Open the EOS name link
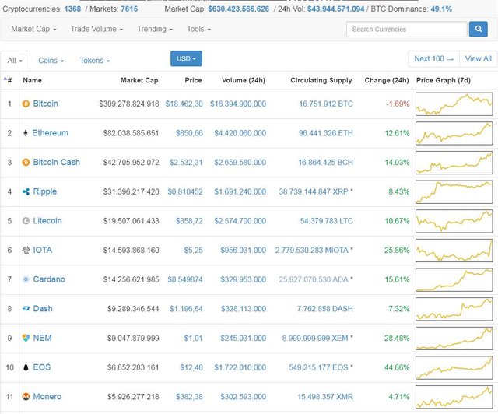 (x=41, y=367)
